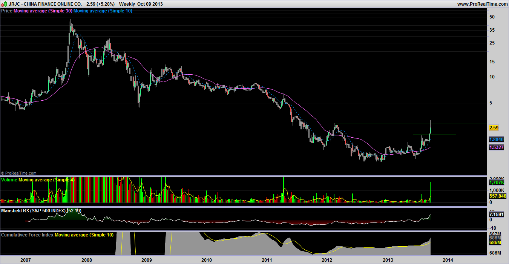This screenshot has height=264, width=509.
Task: Click the candlestick icon beside JRJC title
Action: pyautogui.click(x=4, y=4)
